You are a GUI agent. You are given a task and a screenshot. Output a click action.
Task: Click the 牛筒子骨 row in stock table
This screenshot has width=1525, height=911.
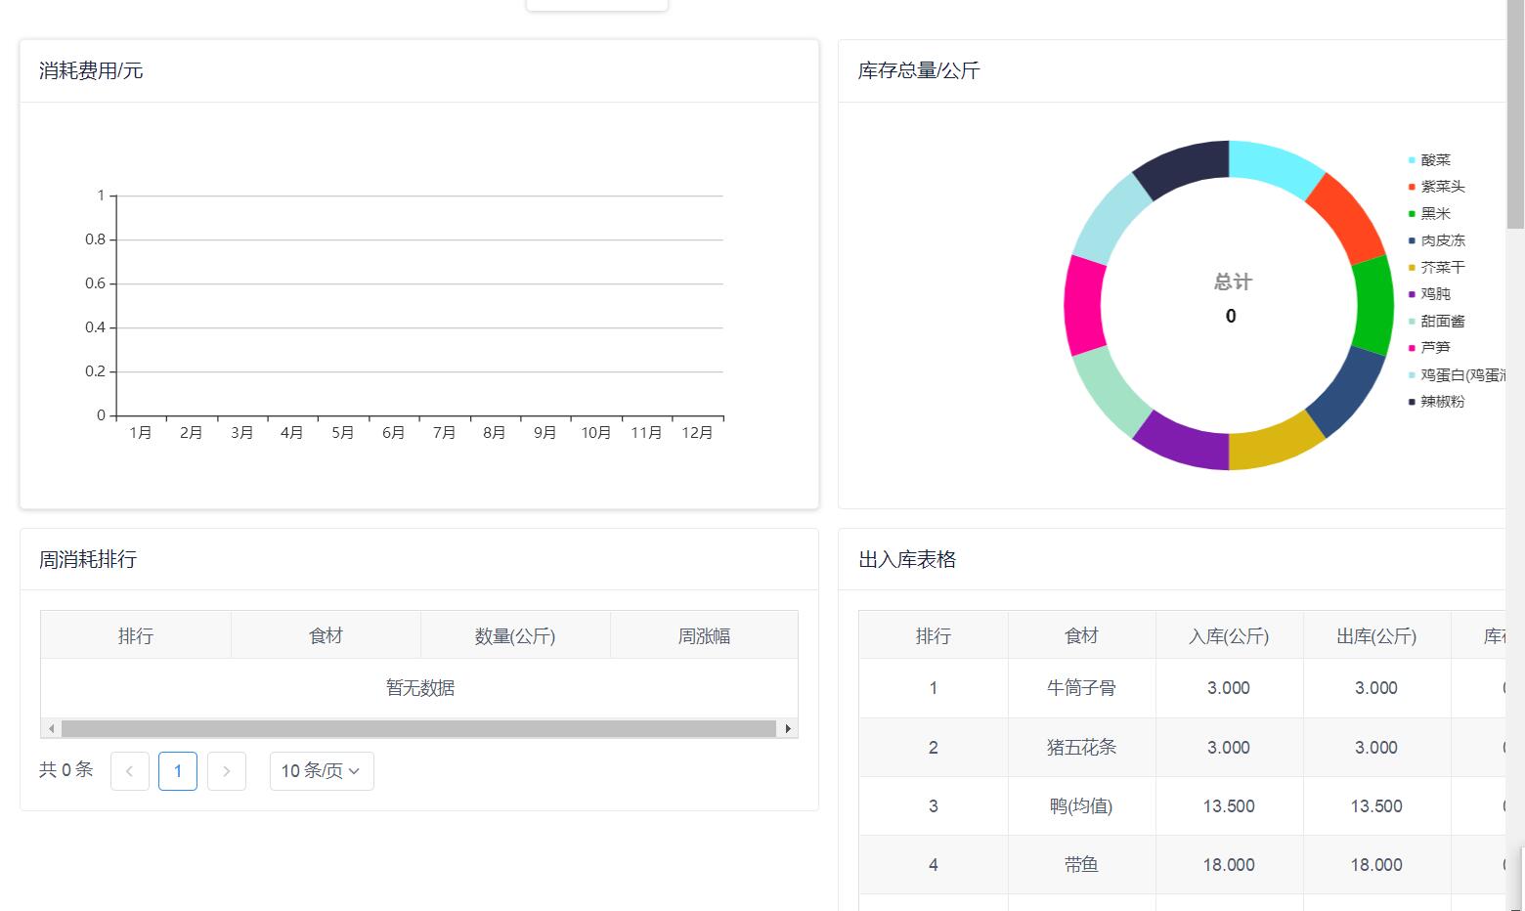1081,688
